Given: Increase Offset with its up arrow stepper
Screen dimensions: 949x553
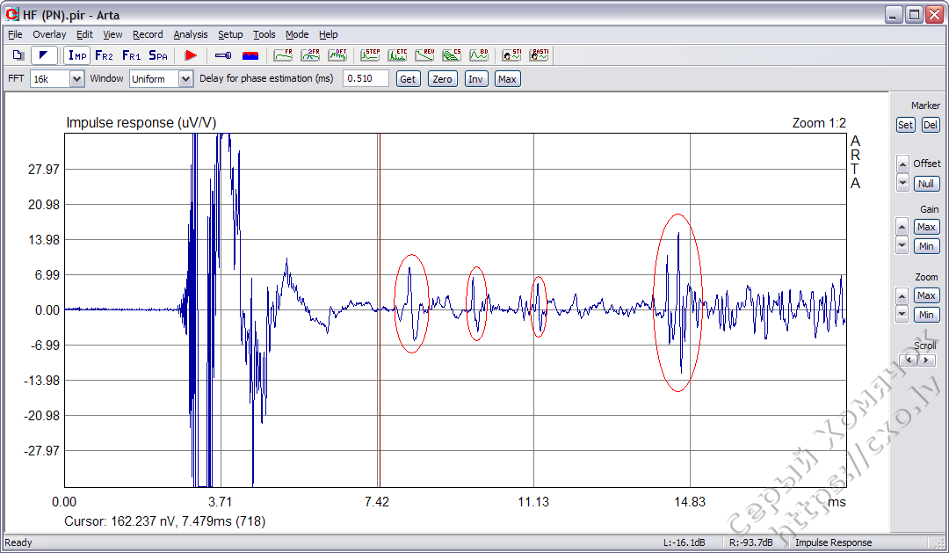Looking at the screenshot, I should click(902, 163).
